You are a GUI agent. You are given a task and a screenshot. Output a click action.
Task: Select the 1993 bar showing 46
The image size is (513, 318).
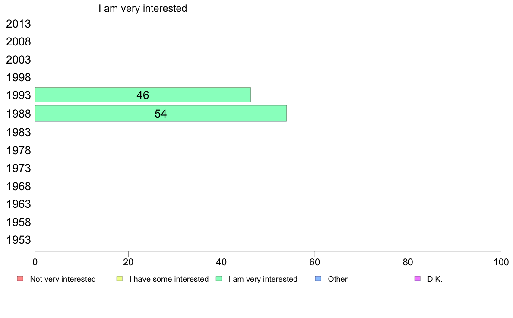[142, 95]
